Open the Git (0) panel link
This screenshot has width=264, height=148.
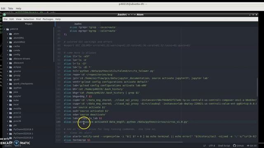pyautogui.click(x=252, y=146)
